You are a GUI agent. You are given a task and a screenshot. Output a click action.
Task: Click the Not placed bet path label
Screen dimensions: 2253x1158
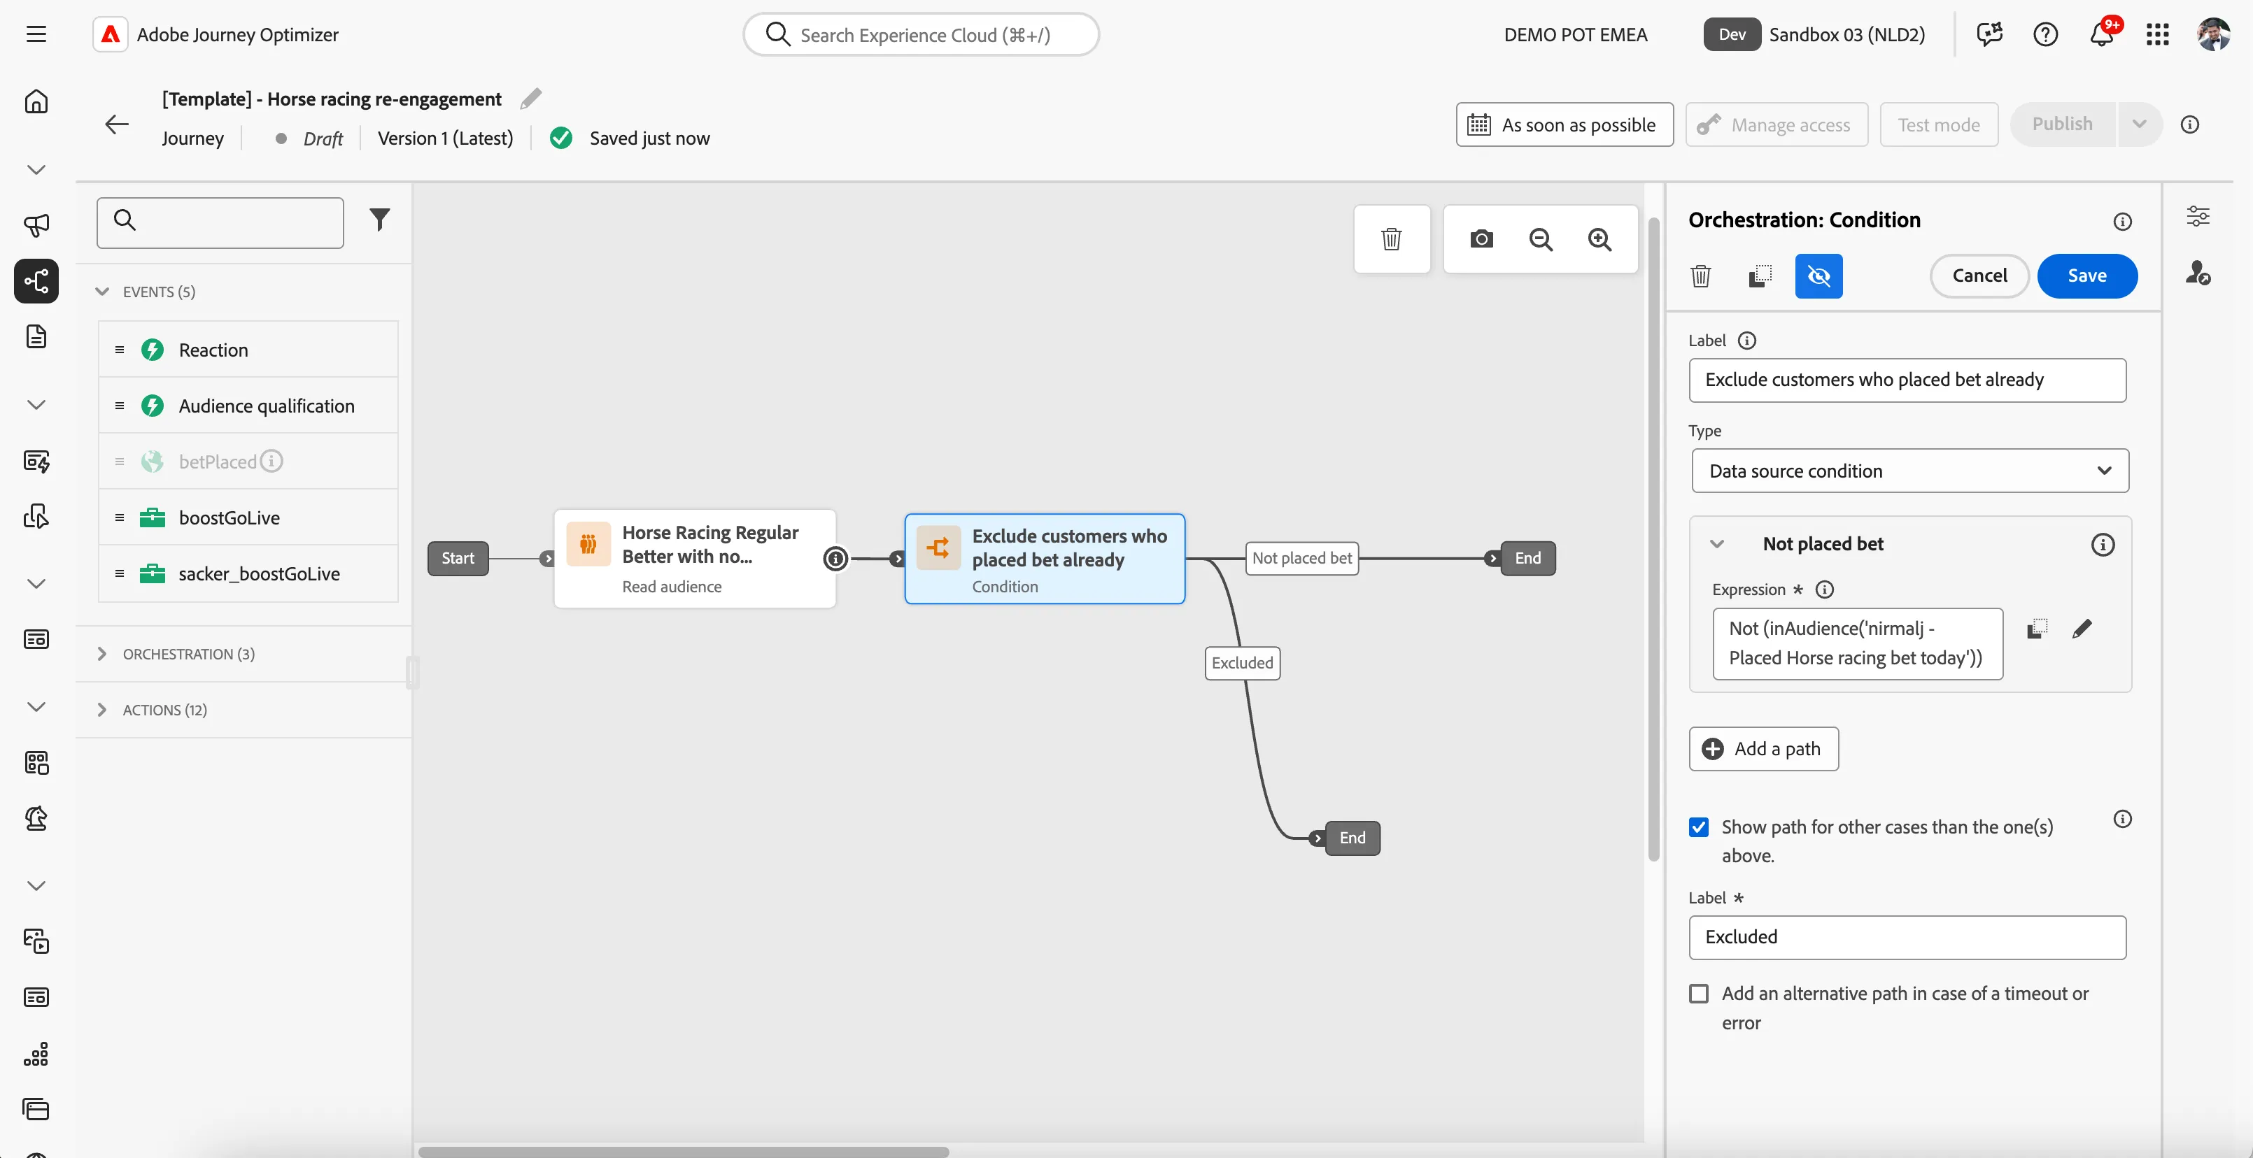pos(1301,557)
